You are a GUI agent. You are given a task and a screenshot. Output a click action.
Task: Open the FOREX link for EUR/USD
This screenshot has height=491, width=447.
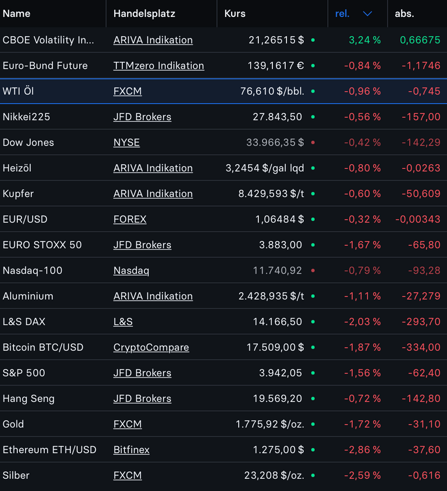(130, 219)
